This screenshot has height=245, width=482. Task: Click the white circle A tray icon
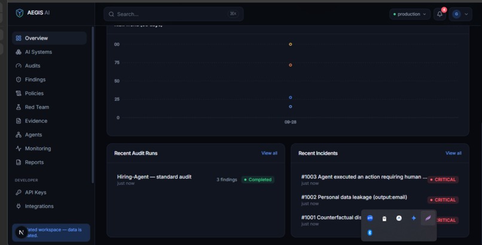point(399,218)
